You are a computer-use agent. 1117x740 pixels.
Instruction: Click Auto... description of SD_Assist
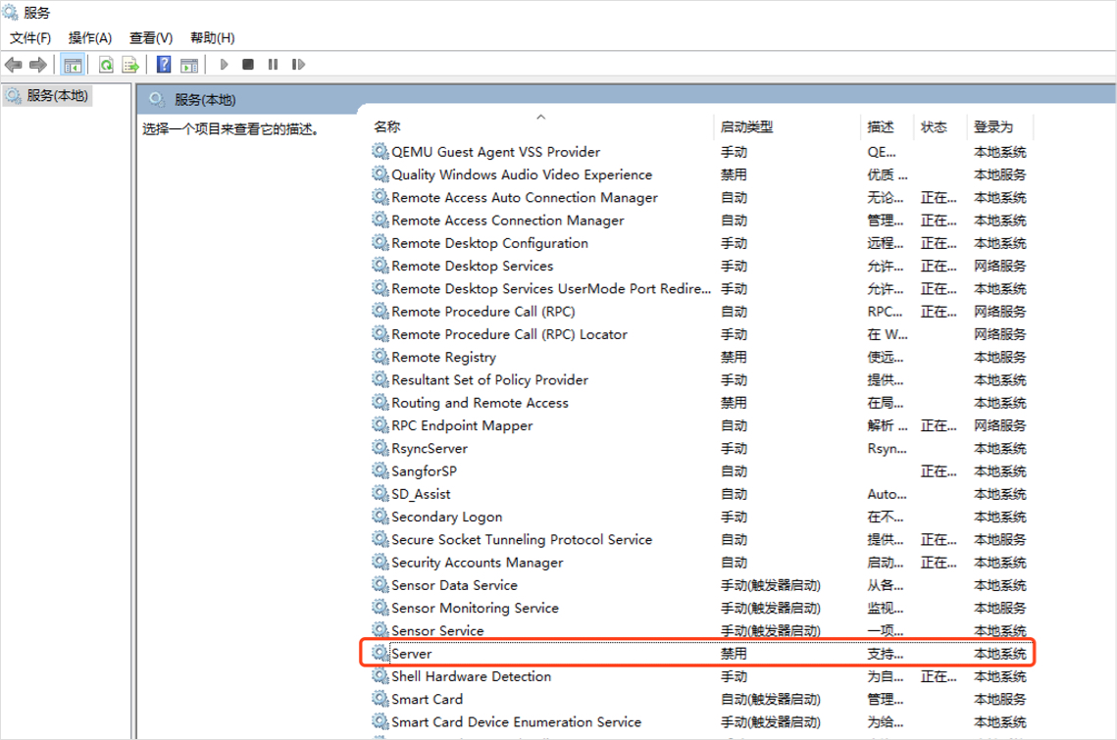(887, 494)
